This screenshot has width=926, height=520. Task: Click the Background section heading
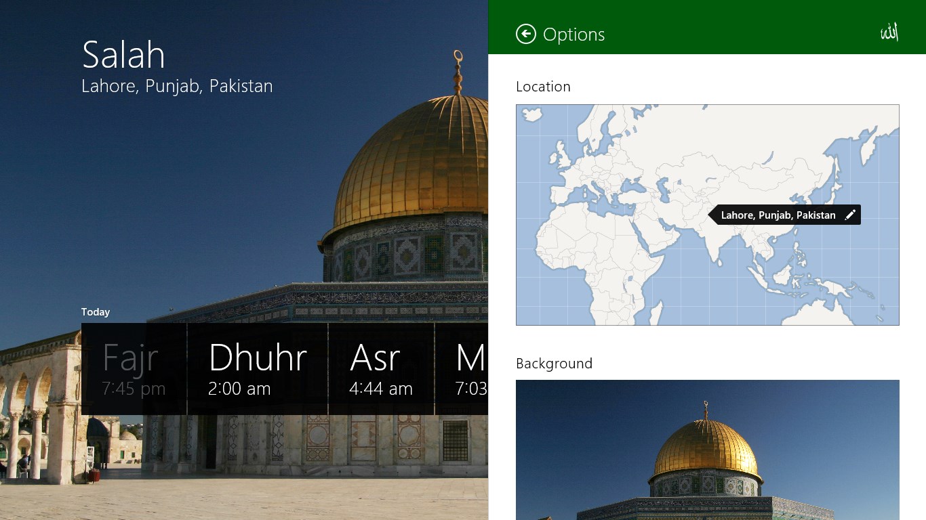pos(554,364)
